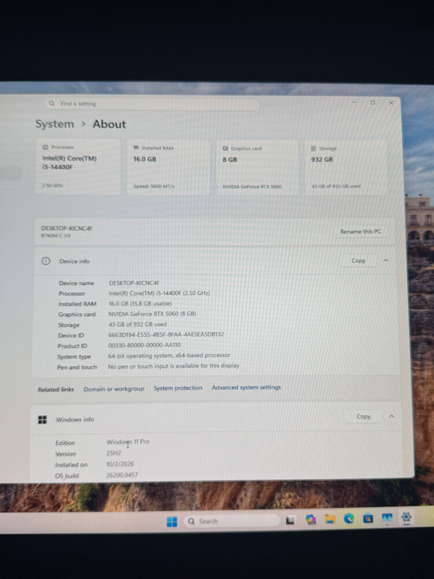Click the Storage drive icon
Image resolution: width=434 pixels, height=579 pixels.
coord(313,148)
